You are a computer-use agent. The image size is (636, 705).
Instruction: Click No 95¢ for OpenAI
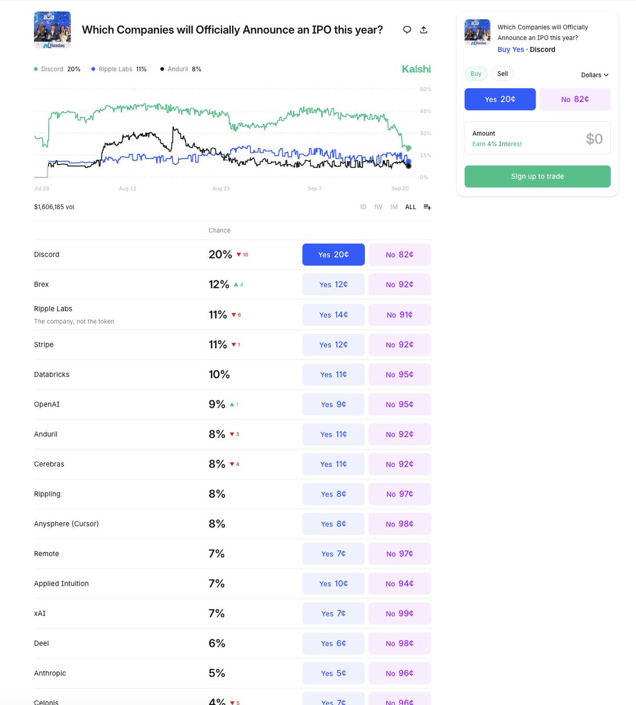[399, 404]
